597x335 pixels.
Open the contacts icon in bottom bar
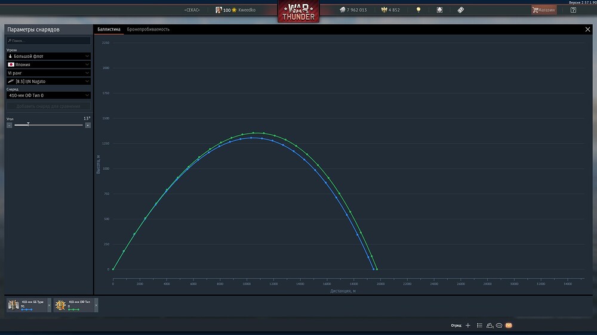click(490, 325)
